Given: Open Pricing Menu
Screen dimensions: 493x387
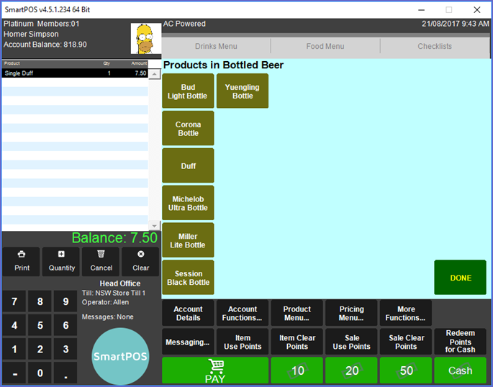Looking at the screenshot, I should (x=351, y=313).
